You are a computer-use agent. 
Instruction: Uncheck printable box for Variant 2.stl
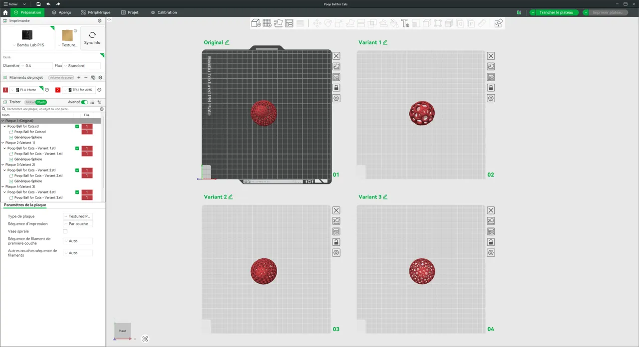[77, 171]
